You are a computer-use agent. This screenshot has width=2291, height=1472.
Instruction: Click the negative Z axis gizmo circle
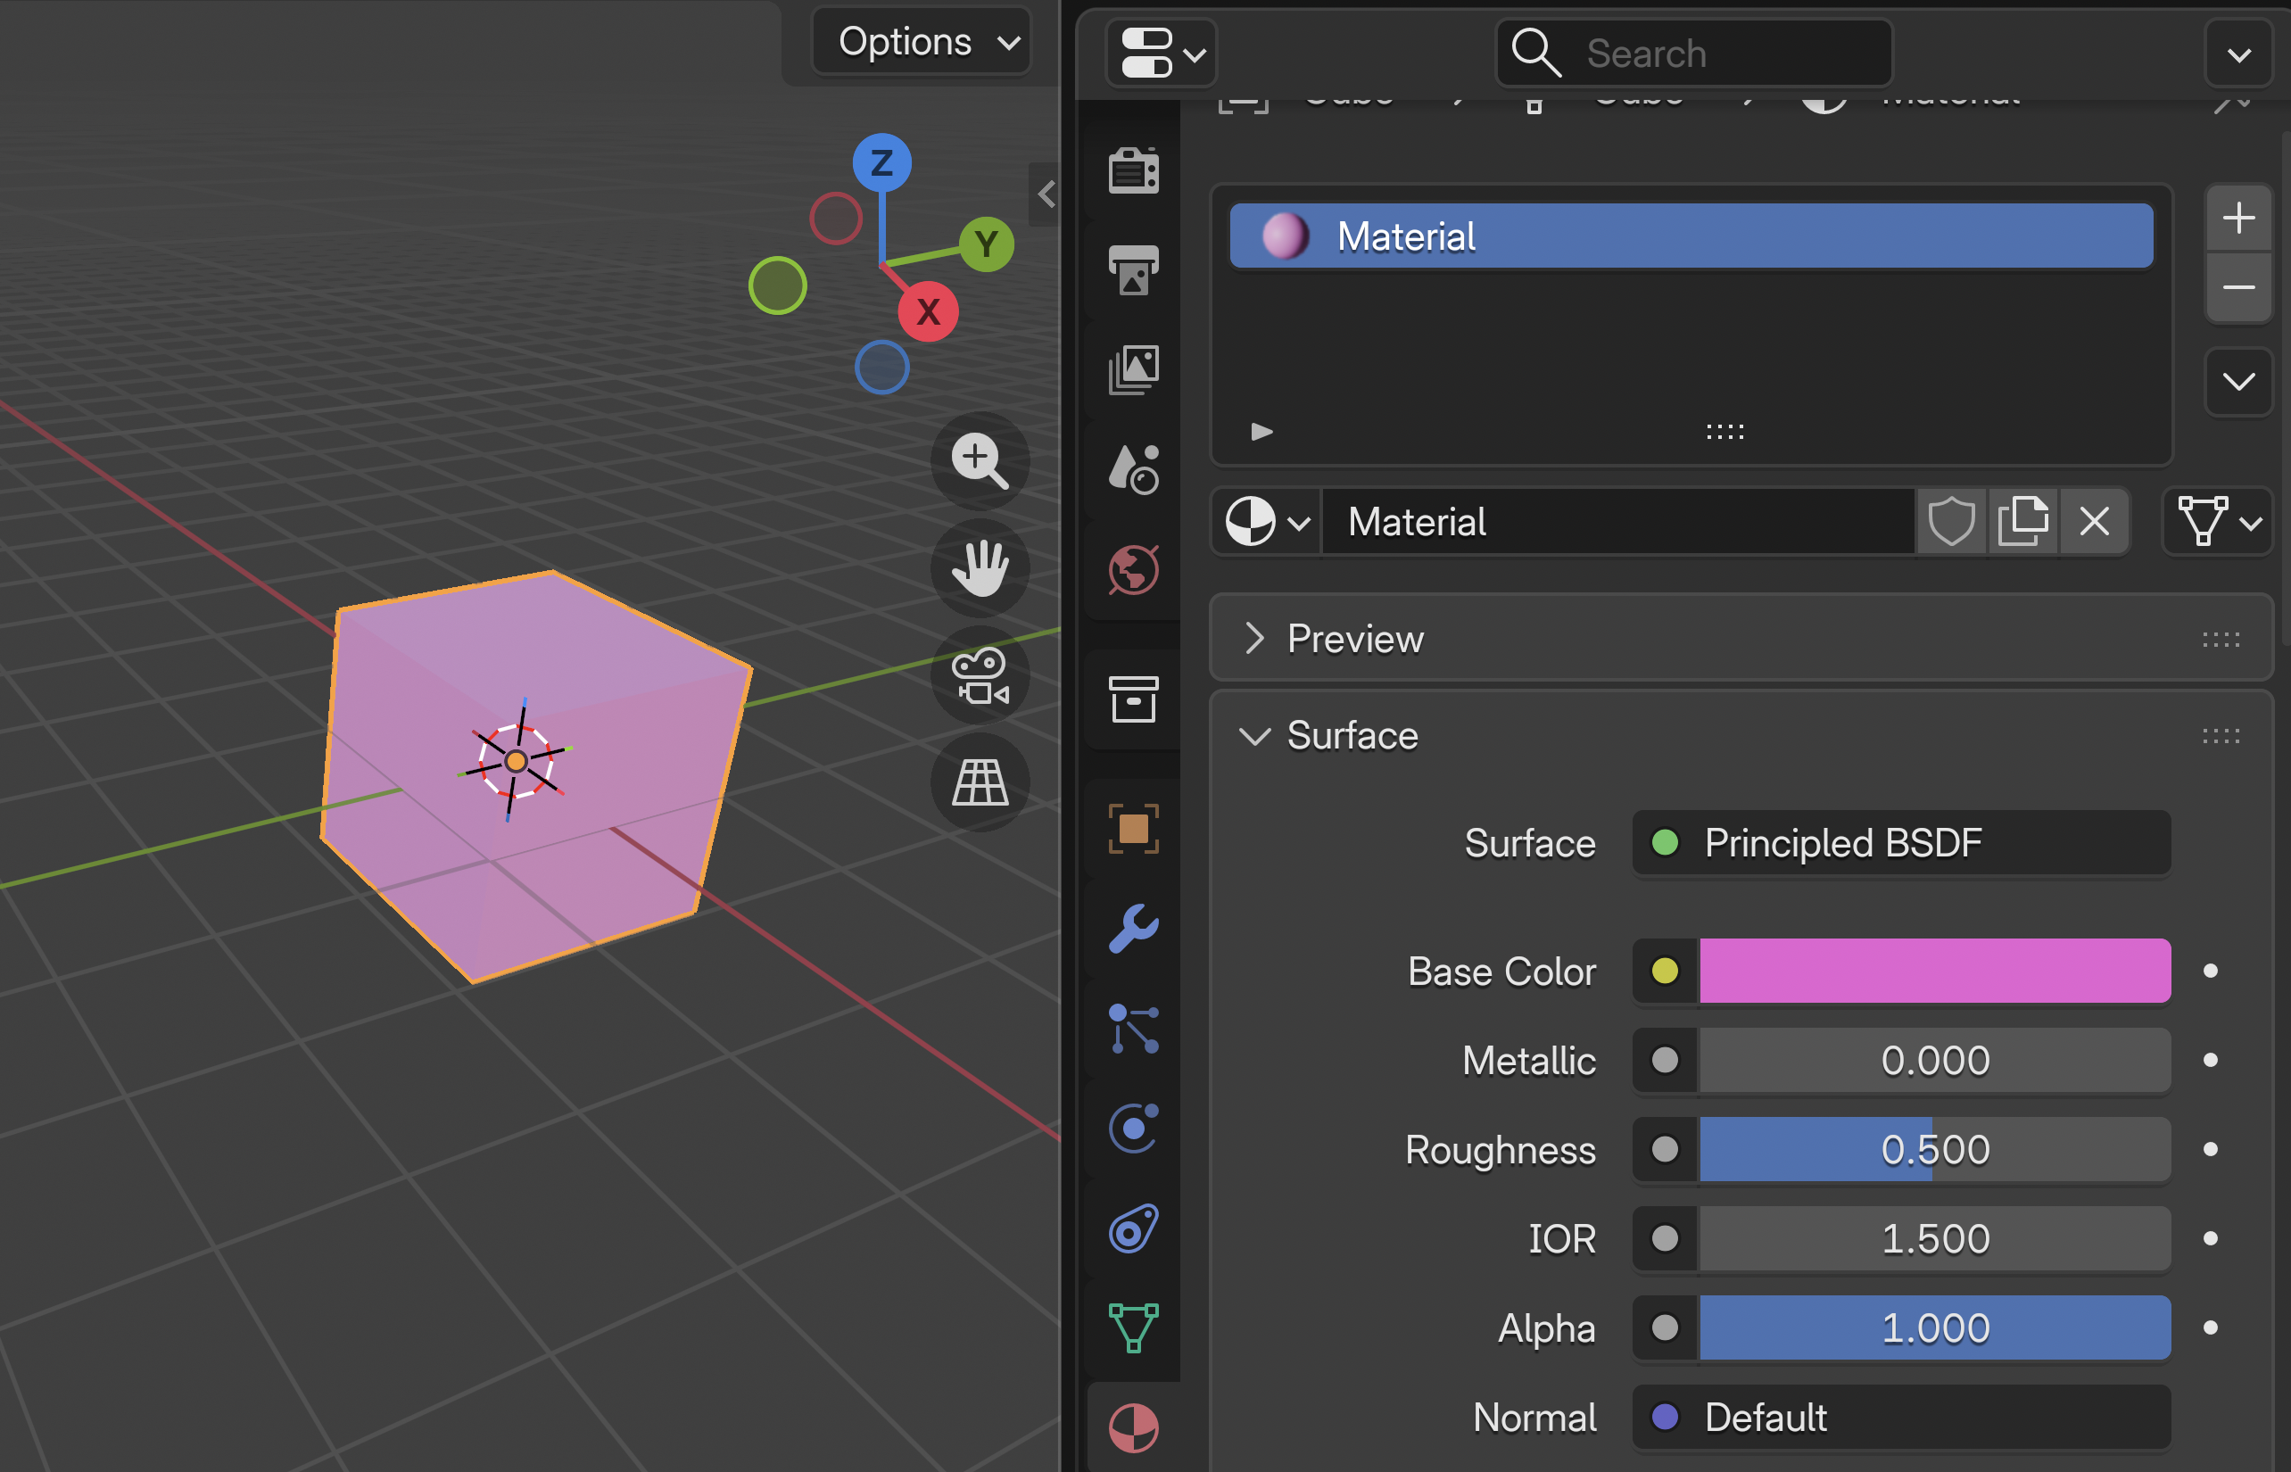[881, 367]
